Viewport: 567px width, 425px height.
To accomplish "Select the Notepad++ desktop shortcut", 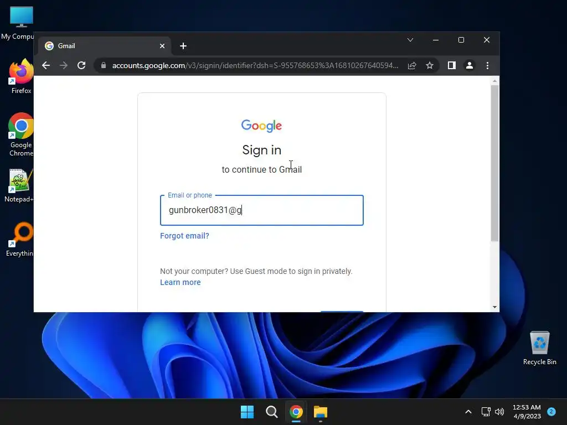I will click(x=19, y=186).
